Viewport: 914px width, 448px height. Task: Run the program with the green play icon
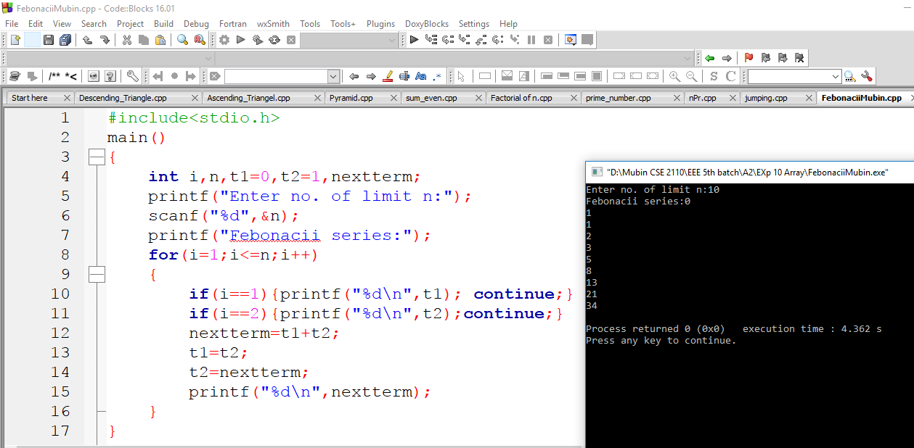tap(240, 41)
